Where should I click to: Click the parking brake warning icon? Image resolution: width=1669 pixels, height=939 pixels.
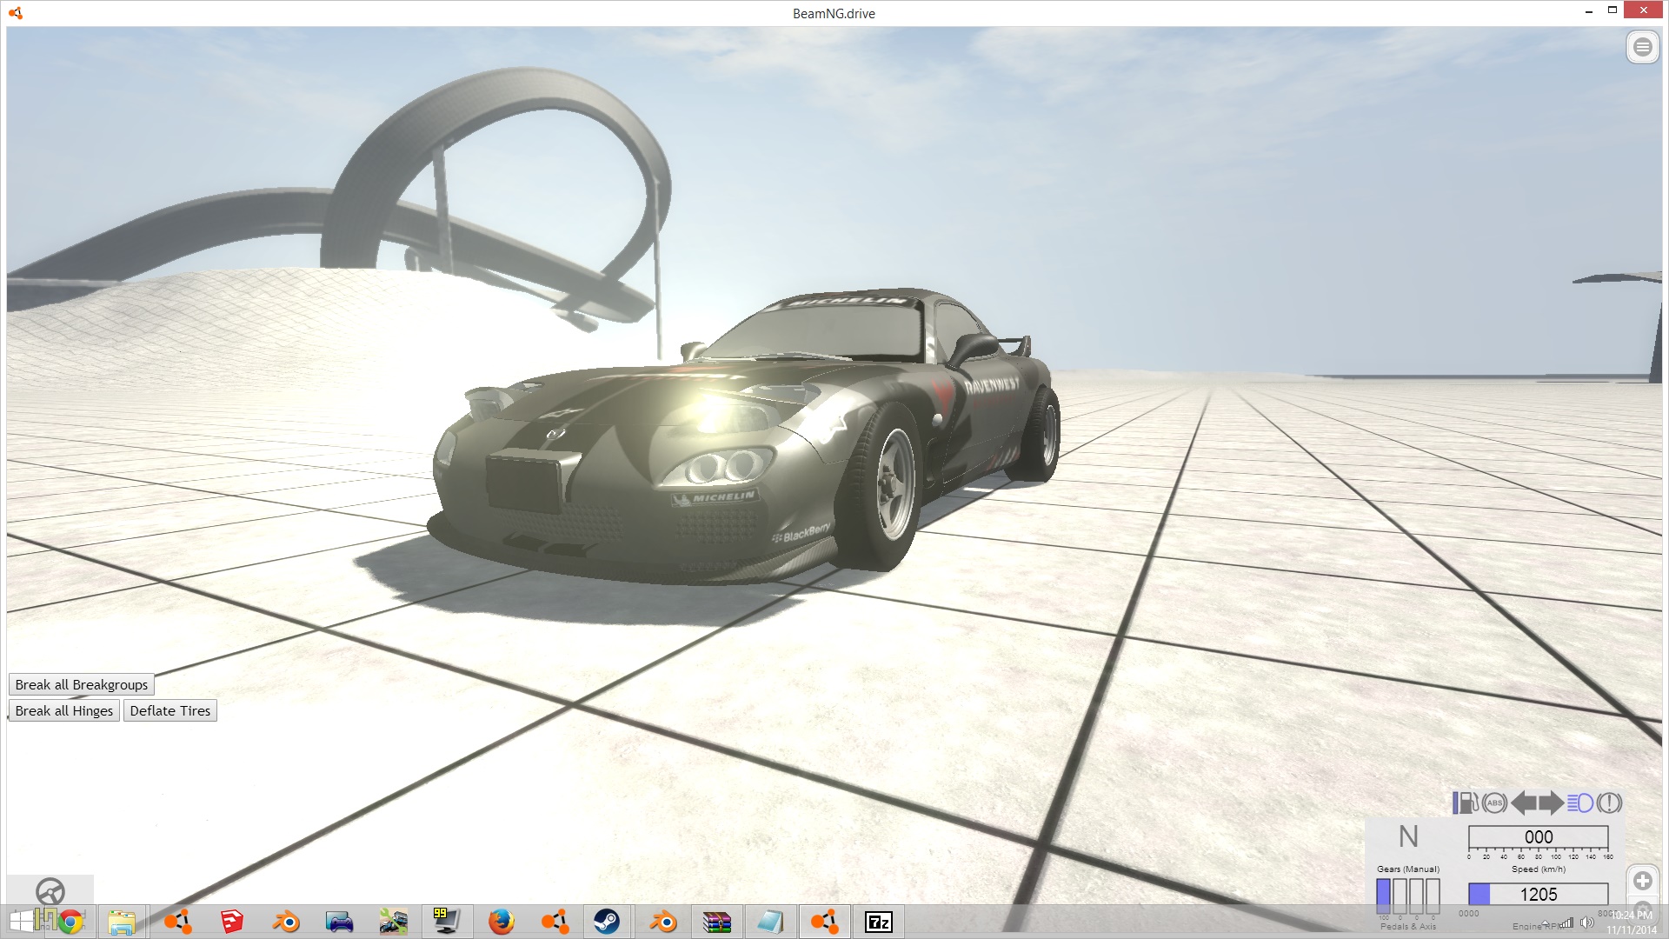tap(1609, 802)
